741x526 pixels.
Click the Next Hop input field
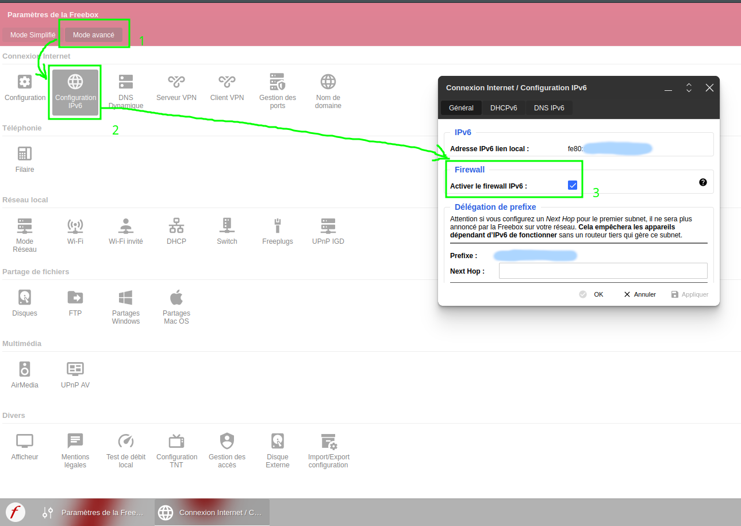pyautogui.click(x=602, y=271)
